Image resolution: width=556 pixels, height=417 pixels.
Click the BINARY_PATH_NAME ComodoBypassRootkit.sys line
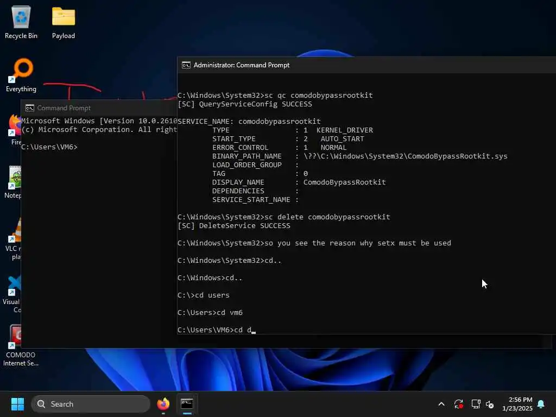coord(359,156)
